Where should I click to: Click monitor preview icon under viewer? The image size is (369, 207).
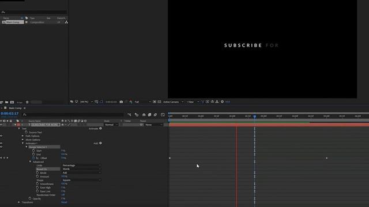(x=77, y=102)
